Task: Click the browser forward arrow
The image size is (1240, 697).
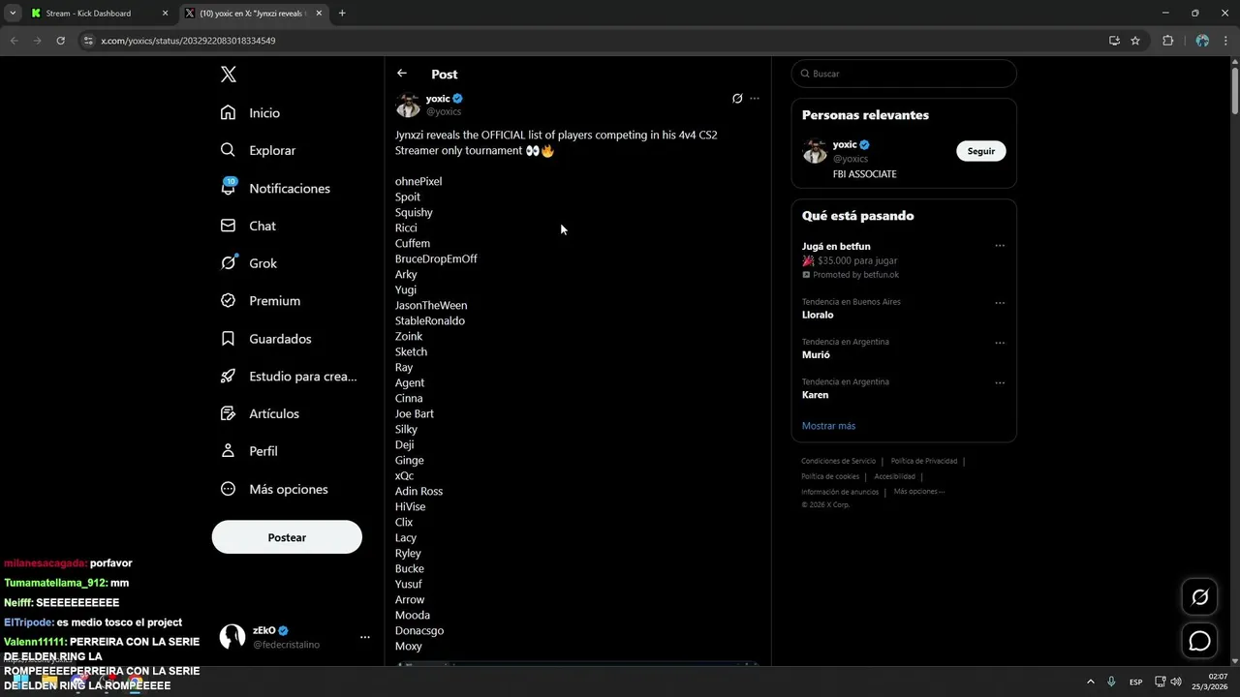Action: pos(37,41)
